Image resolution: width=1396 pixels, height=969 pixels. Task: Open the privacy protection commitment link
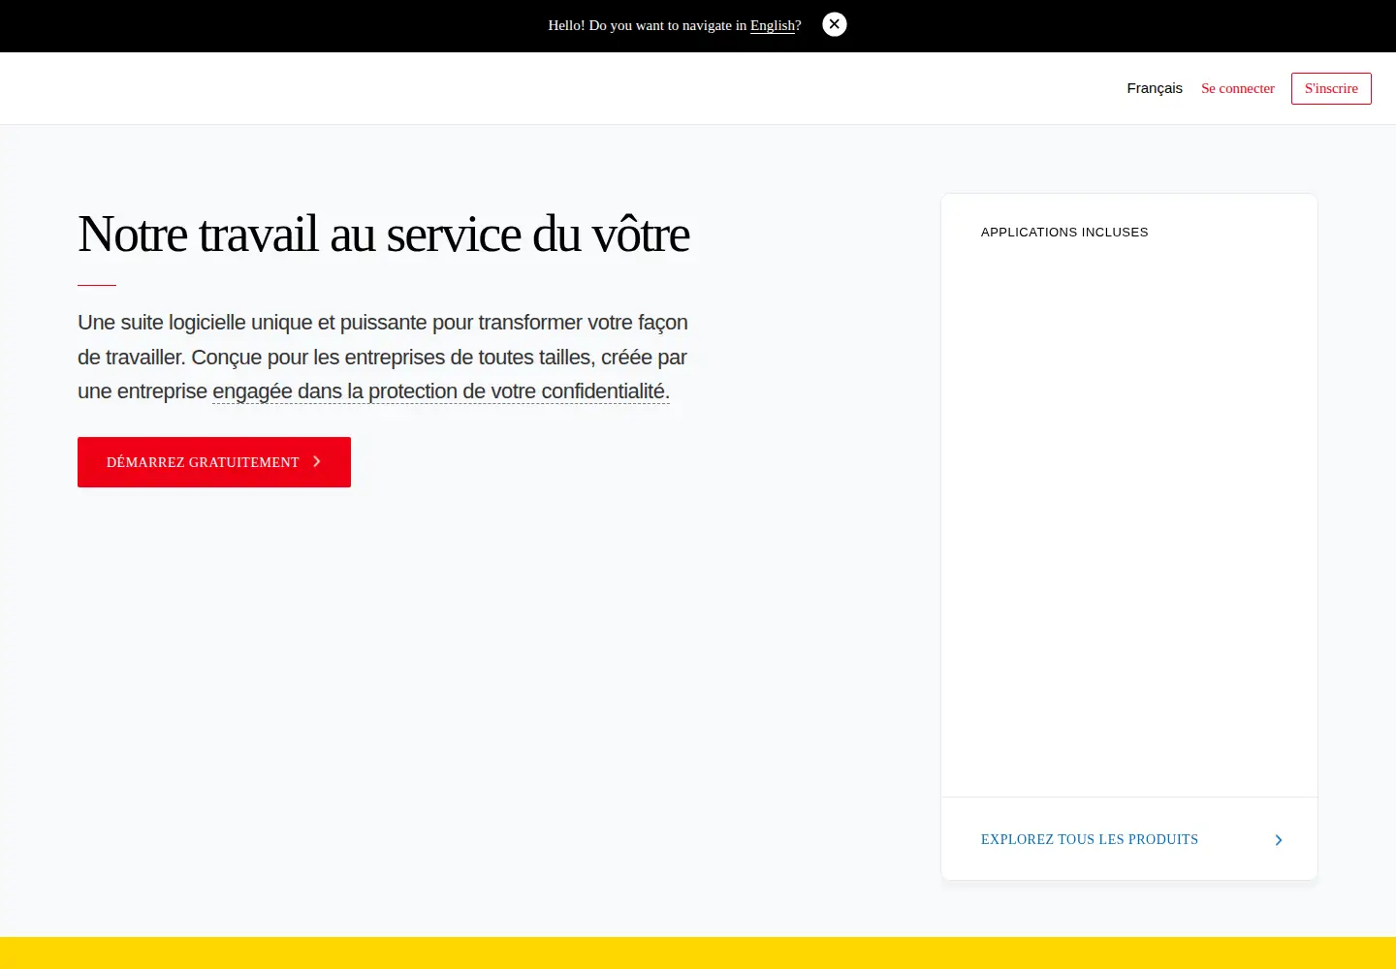click(x=441, y=391)
